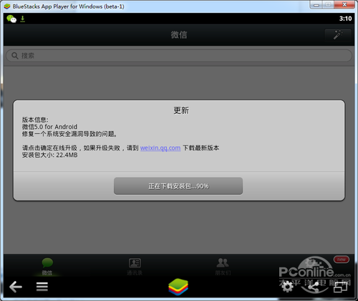Open the weixin.qq.com link

pos(160,148)
